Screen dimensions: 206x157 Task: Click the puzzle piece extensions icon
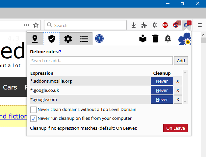point(144,25)
